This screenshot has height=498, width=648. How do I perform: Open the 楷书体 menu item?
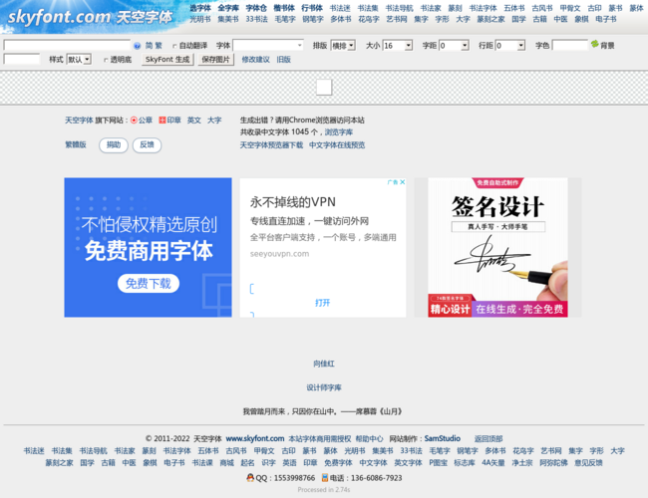pyautogui.click(x=284, y=8)
